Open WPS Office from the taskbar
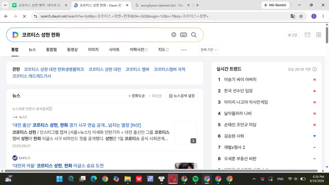 pos(139,179)
